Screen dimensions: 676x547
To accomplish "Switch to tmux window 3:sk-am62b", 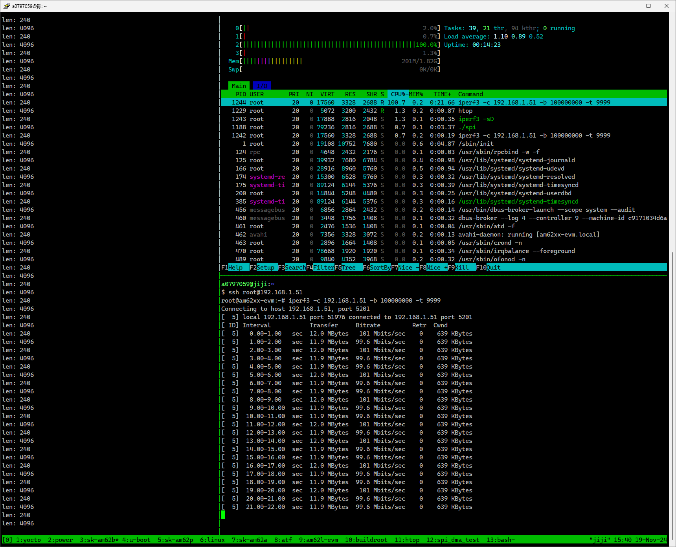I will (99, 540).
